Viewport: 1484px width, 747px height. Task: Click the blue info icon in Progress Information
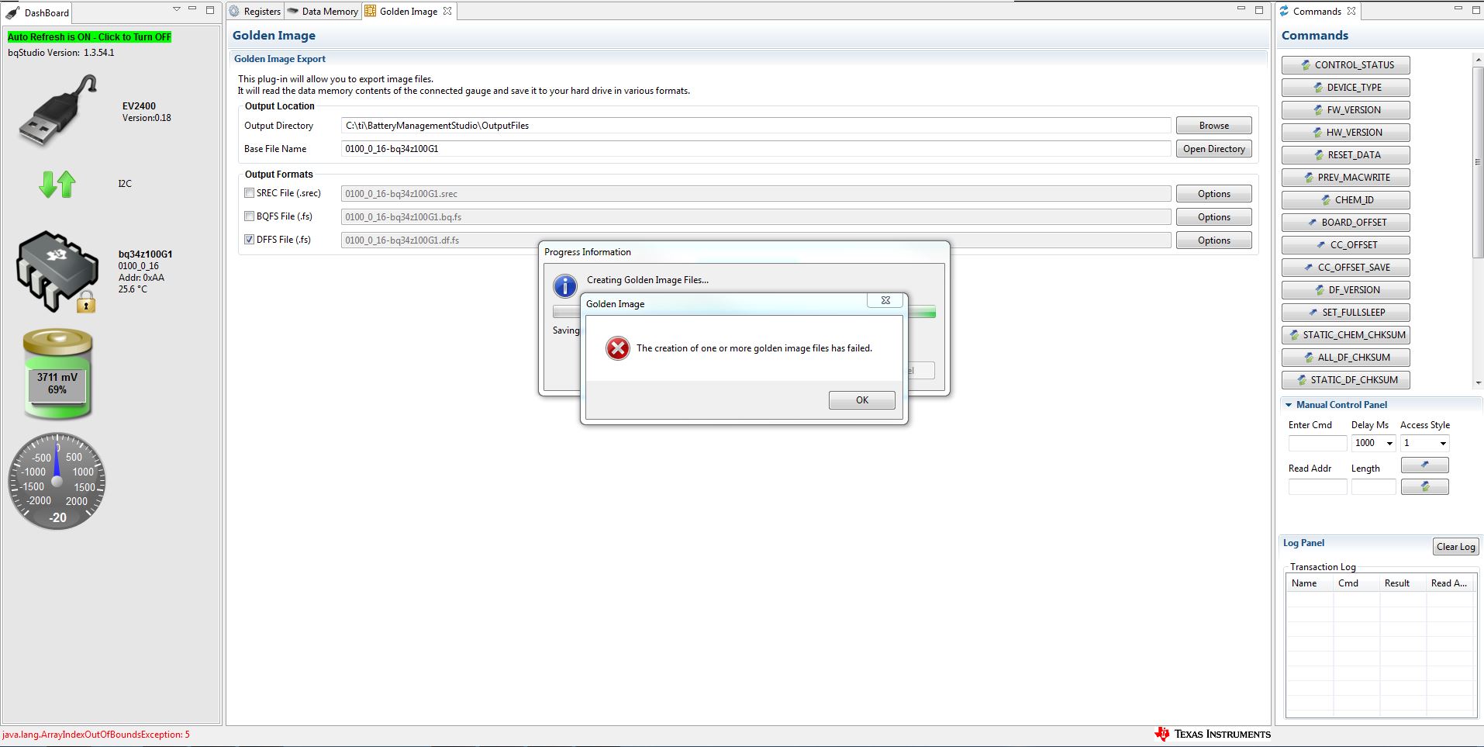tap(565, 285)
